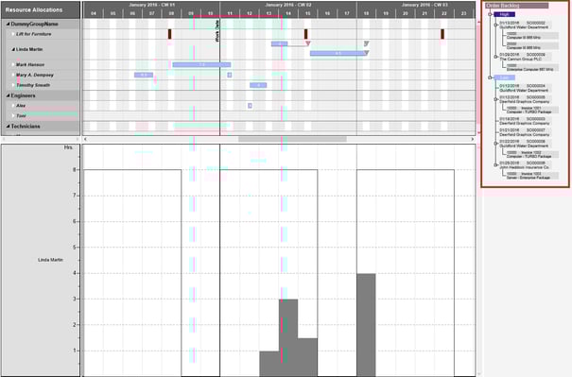This screenshot has height=377, width=572.
Task: Click the red deadline triangle on day 15
Action: [x=308, y=43]
